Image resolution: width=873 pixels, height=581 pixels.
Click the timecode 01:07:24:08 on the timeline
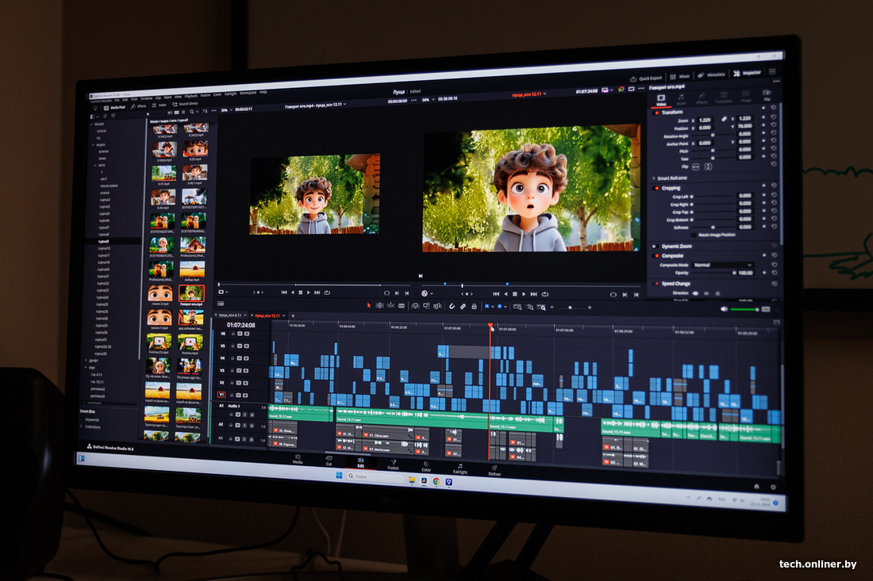coord(241,325)
